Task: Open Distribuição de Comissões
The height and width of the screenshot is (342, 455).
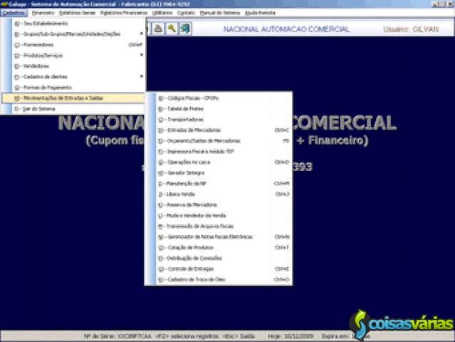Action: point(218,259)
